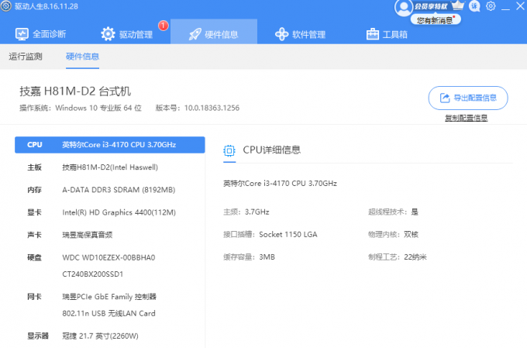Switch to the 运行监测 sub-tab
The height and width of the screenshot is (348, 527).
(26, 57)
